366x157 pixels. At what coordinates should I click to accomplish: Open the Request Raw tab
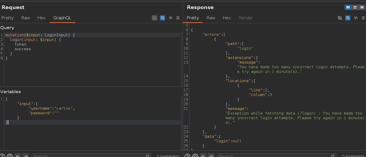(26, 18)
